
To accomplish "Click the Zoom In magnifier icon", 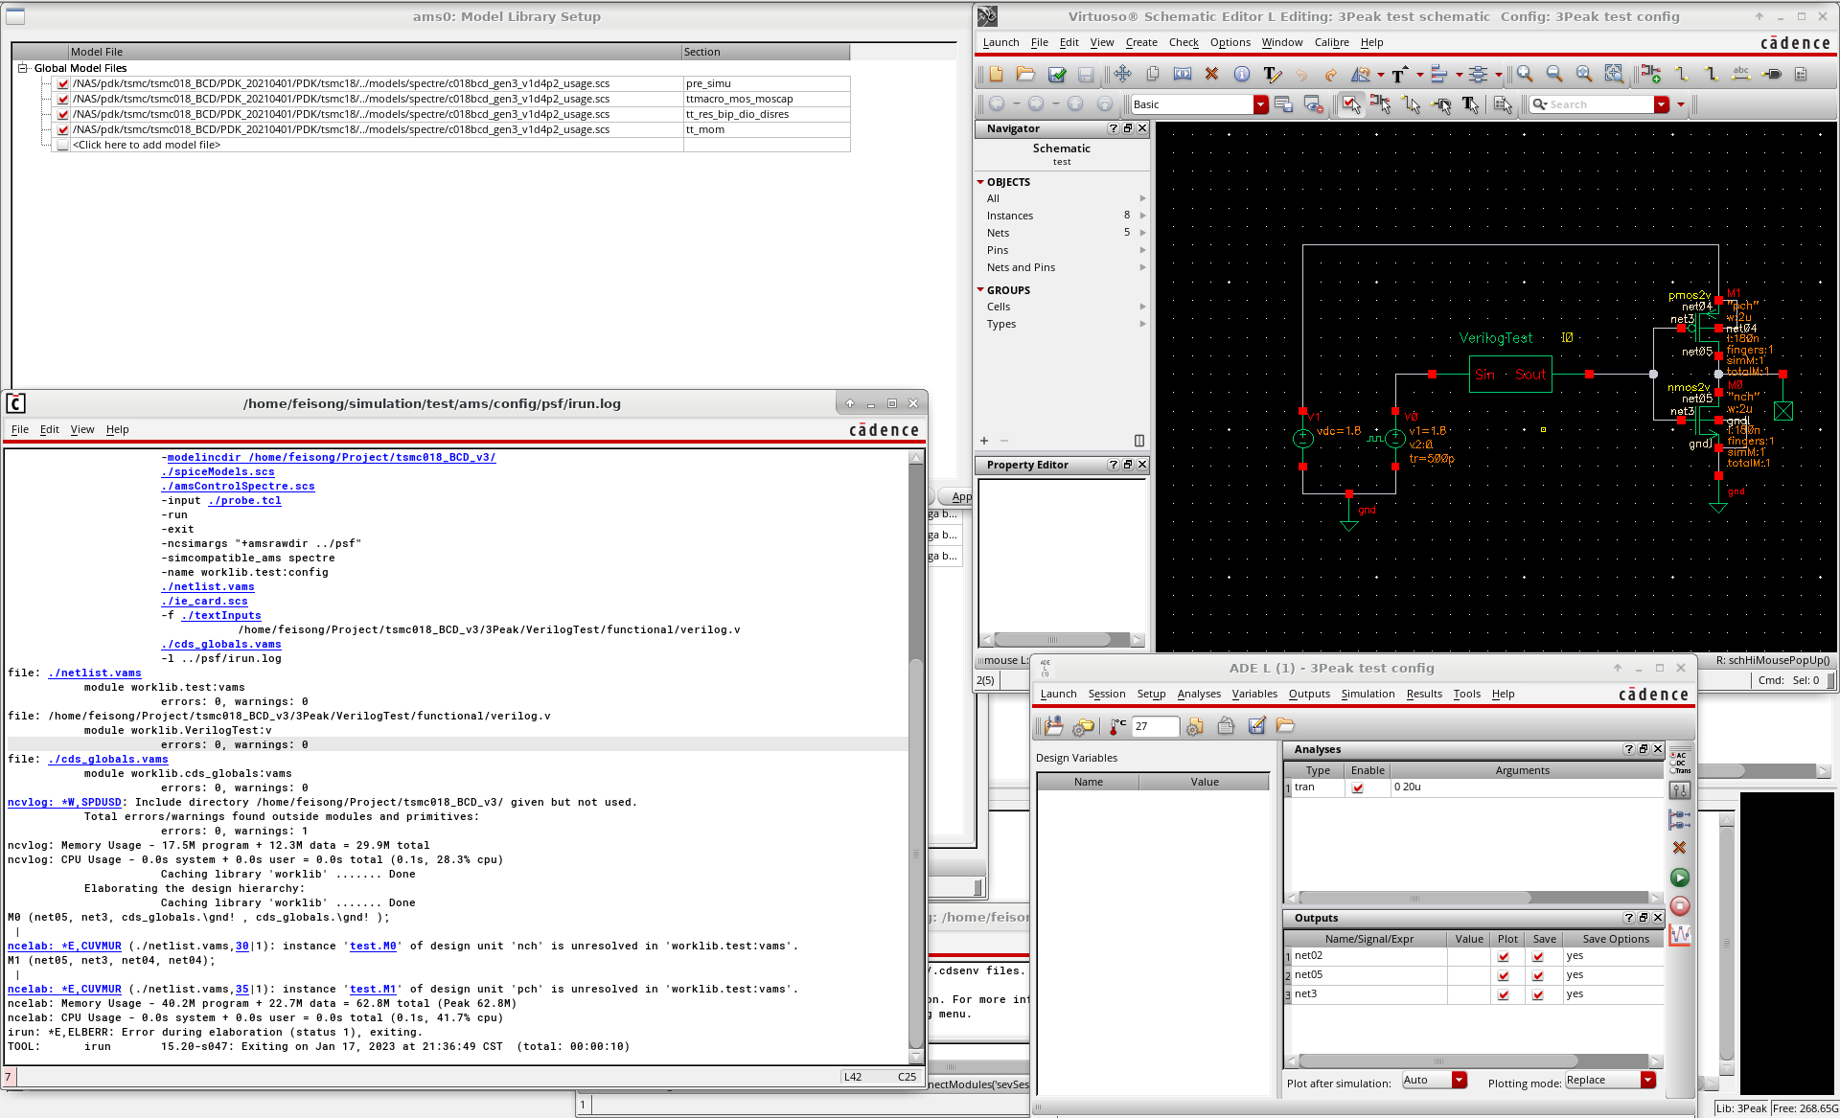I will pos(1525,74).
